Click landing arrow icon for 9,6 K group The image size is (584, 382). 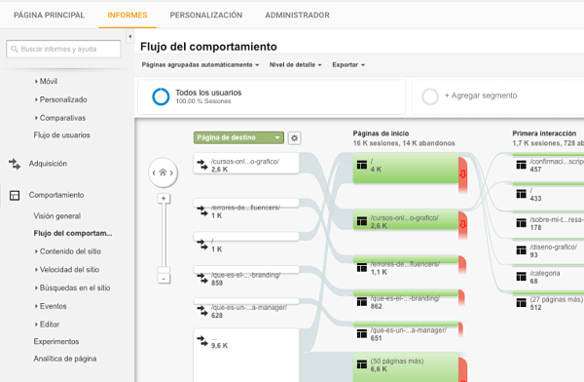(x=202, y=341)
